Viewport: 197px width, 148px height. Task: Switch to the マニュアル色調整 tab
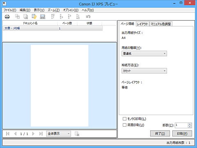tap(161, 24)
